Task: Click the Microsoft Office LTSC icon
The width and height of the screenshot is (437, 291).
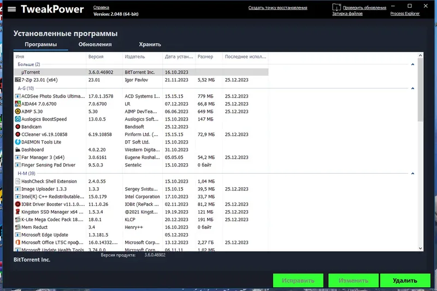Action: click(17, 242)
